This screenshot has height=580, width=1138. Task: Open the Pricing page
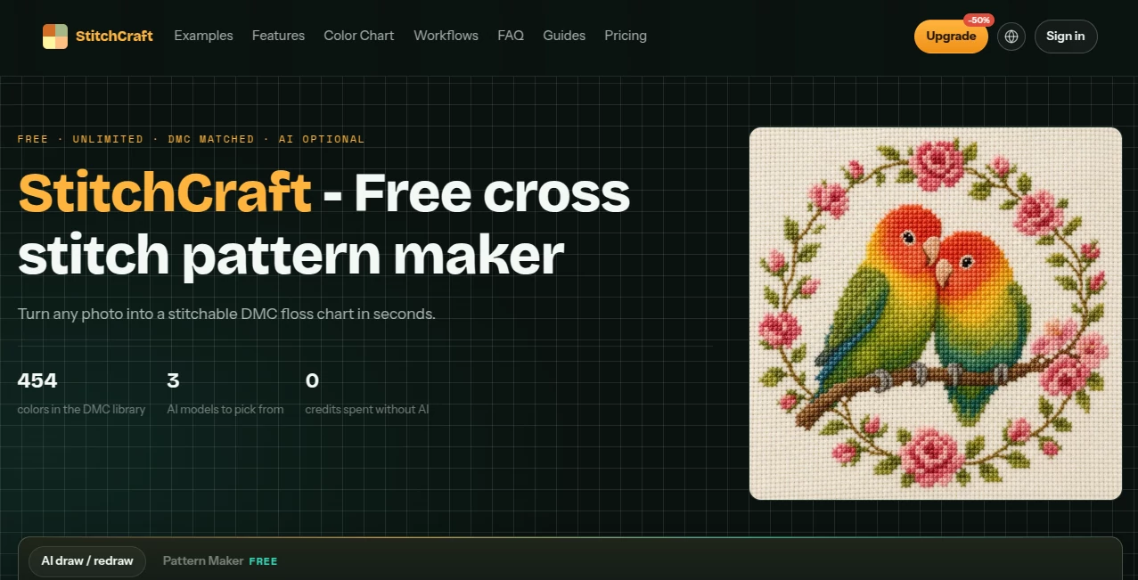click(x=626, y=36)
